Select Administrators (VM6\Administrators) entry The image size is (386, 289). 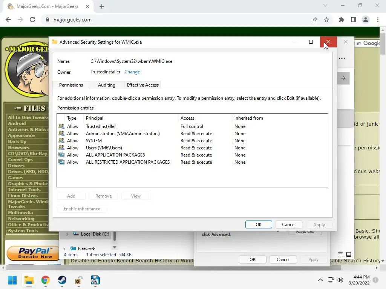192,134
